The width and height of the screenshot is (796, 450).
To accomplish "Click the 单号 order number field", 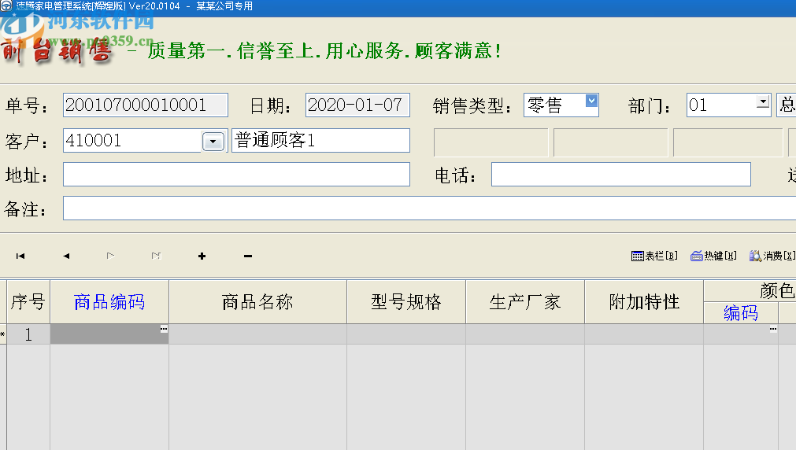I will click(145, 105).
